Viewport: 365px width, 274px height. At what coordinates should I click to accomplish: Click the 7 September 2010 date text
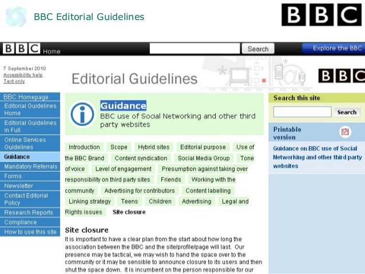pyautogui.click(x=25, y=69)
